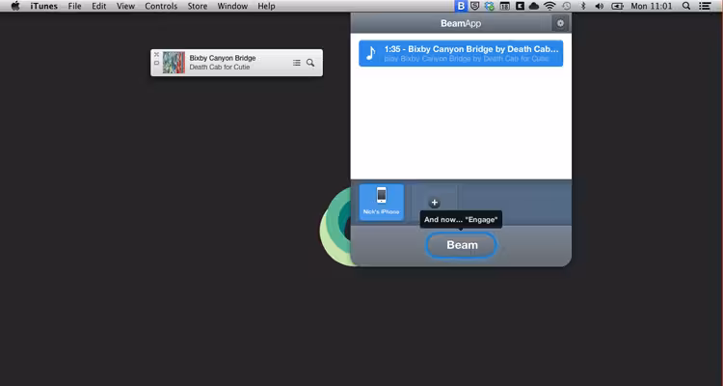
Task: Open Time Machine menu bar icon
Action: click(x=567, y=6)
